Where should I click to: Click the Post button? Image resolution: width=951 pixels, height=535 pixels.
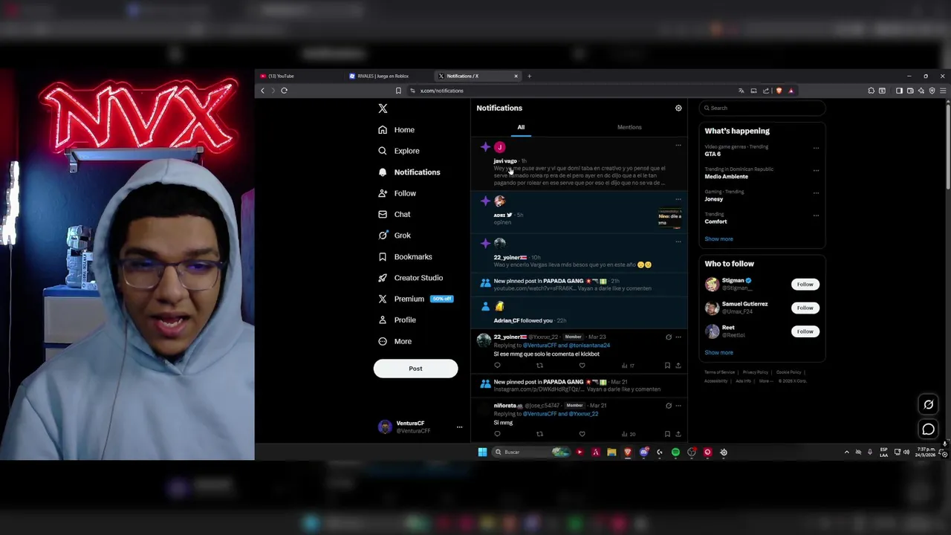[415, 369]
